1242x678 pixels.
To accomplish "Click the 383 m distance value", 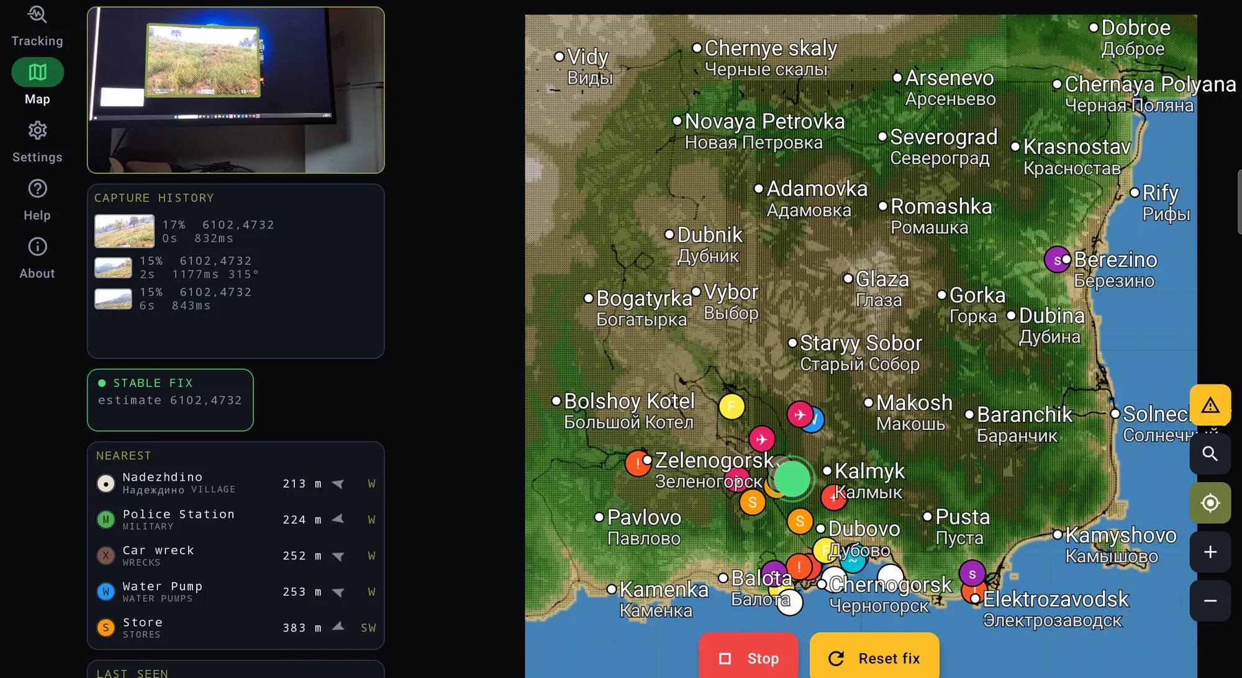I will [302, 628].
